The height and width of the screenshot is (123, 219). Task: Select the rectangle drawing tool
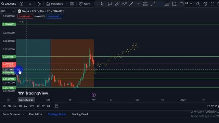(x=174, y=4)
